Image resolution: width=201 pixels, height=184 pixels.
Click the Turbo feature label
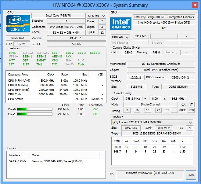tap(81, 64)
